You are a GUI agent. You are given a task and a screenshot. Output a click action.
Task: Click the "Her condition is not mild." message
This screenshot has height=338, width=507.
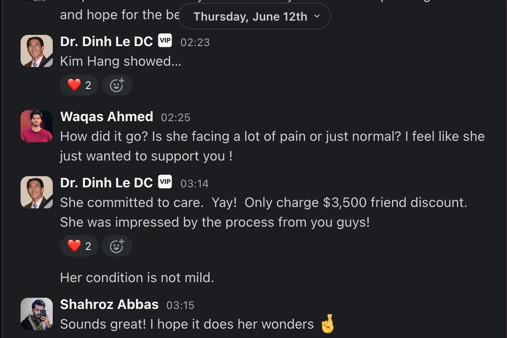click(137, 278)
